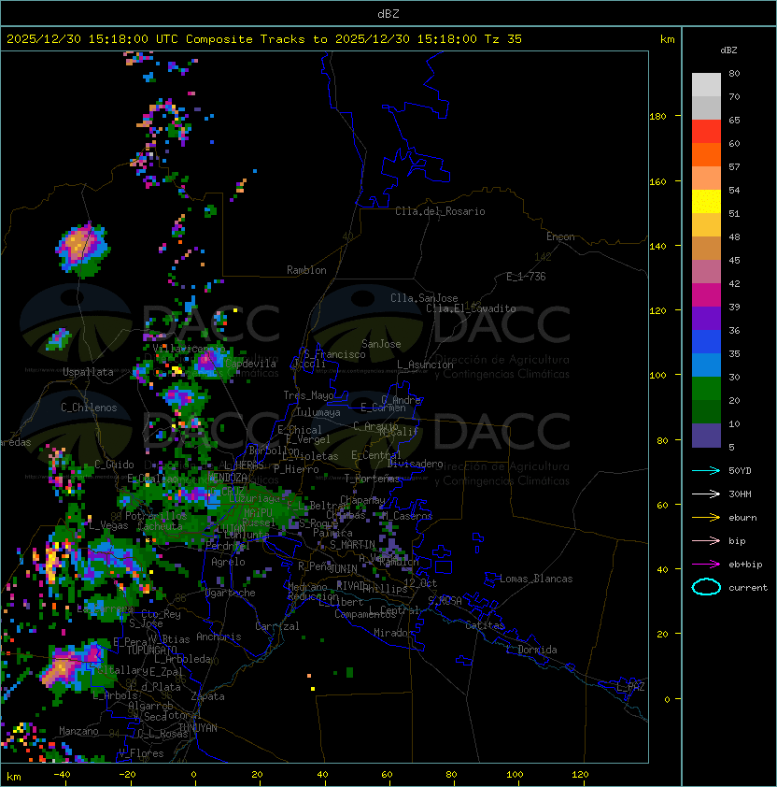
Task: Click the '120' tick on the horizontal axis
Action: pos(580,775)
